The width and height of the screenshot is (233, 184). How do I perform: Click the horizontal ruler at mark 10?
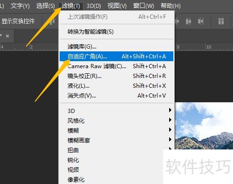click(x=209, y=47)
